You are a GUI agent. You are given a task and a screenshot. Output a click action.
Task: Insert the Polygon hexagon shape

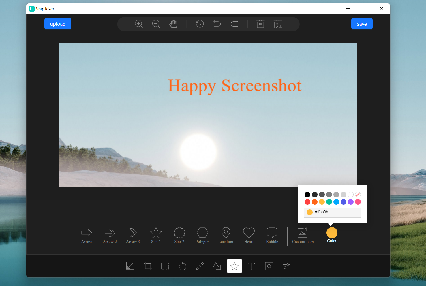tap(202, 236)
